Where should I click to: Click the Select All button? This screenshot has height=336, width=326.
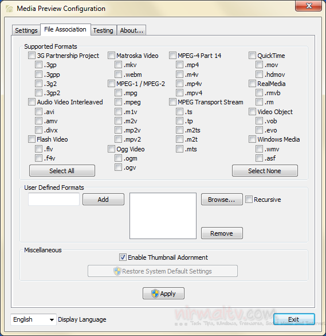(x=62, y=170)
